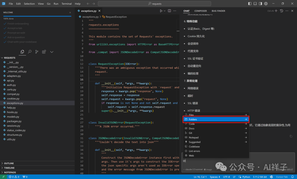Choose Folders from the @ mention menu

tap(216, 119)
